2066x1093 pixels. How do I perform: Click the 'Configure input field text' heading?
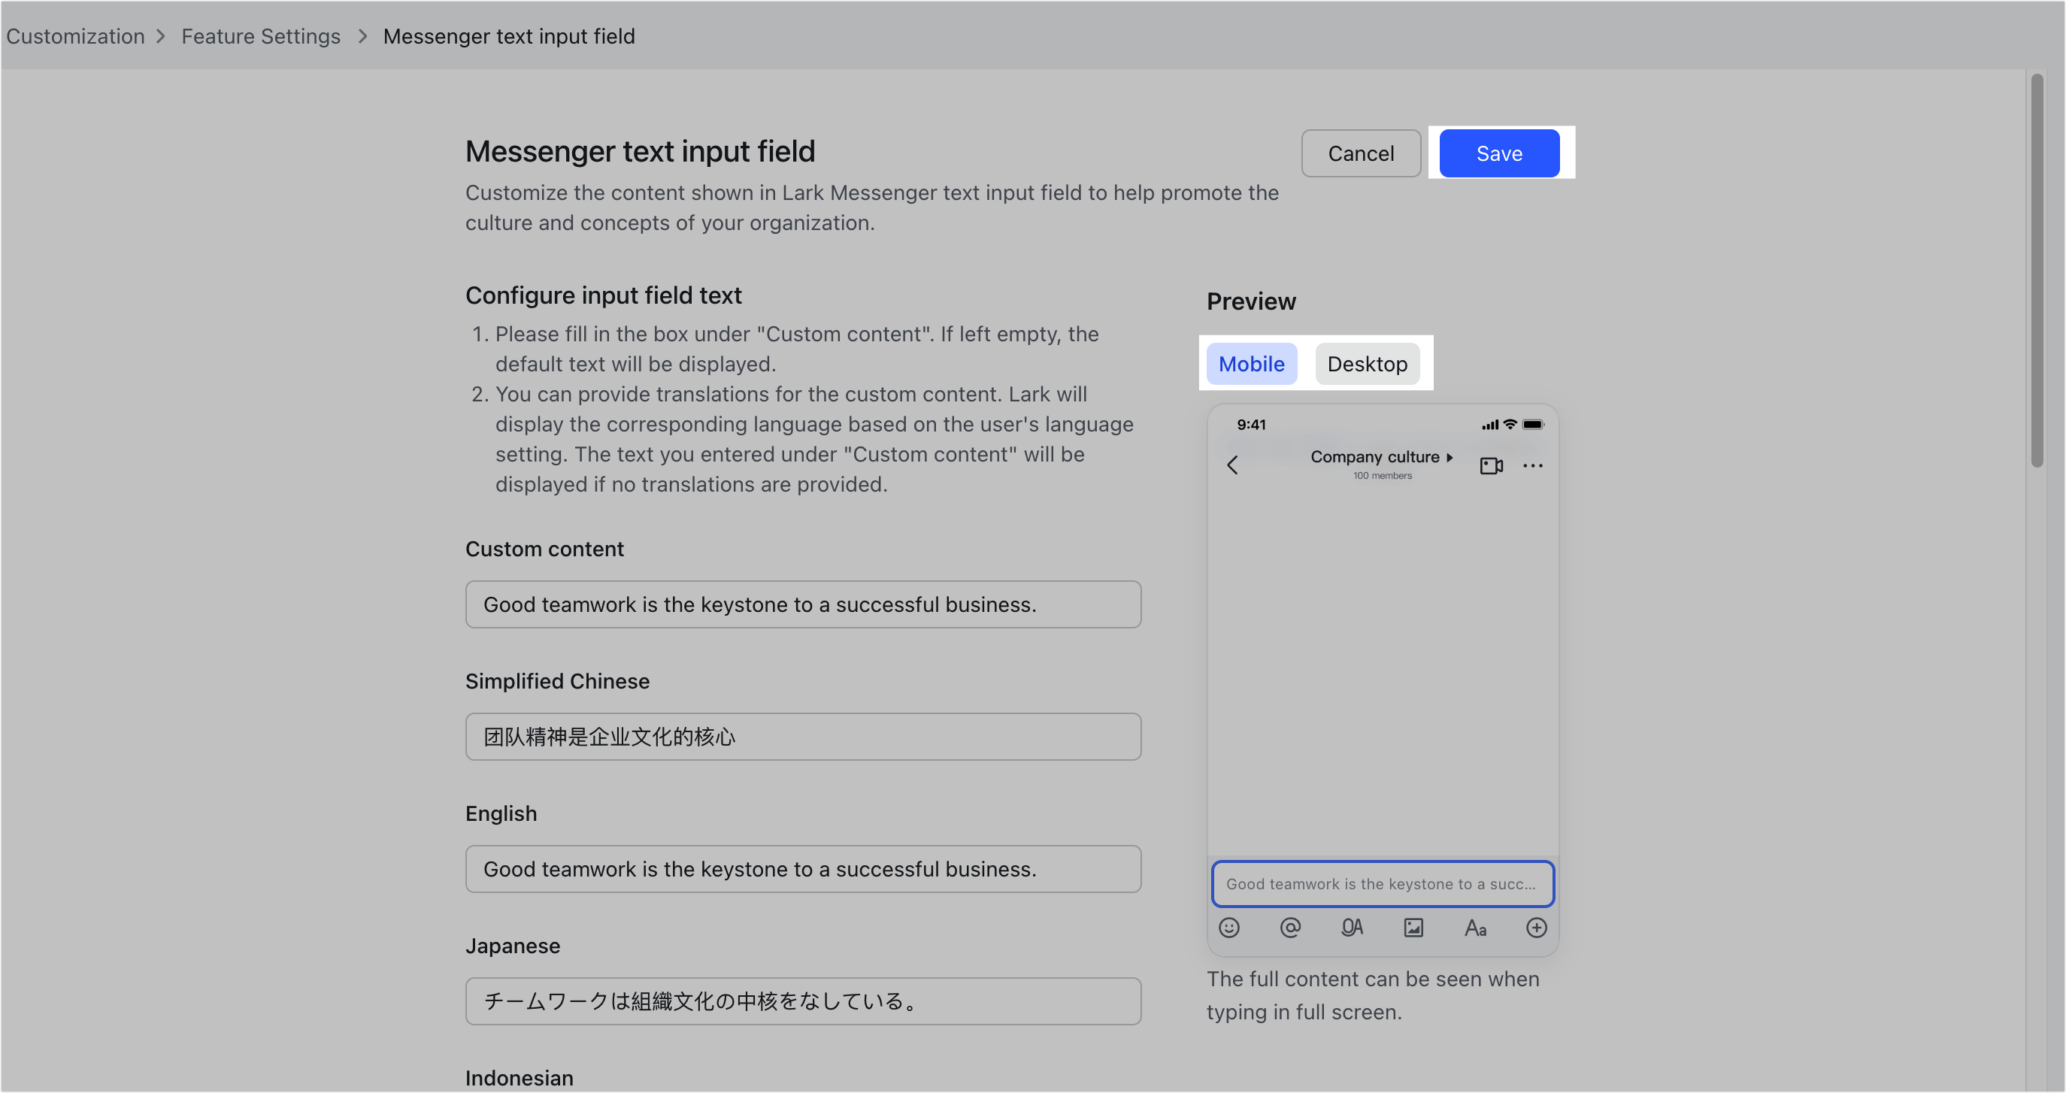click(603, 295)
